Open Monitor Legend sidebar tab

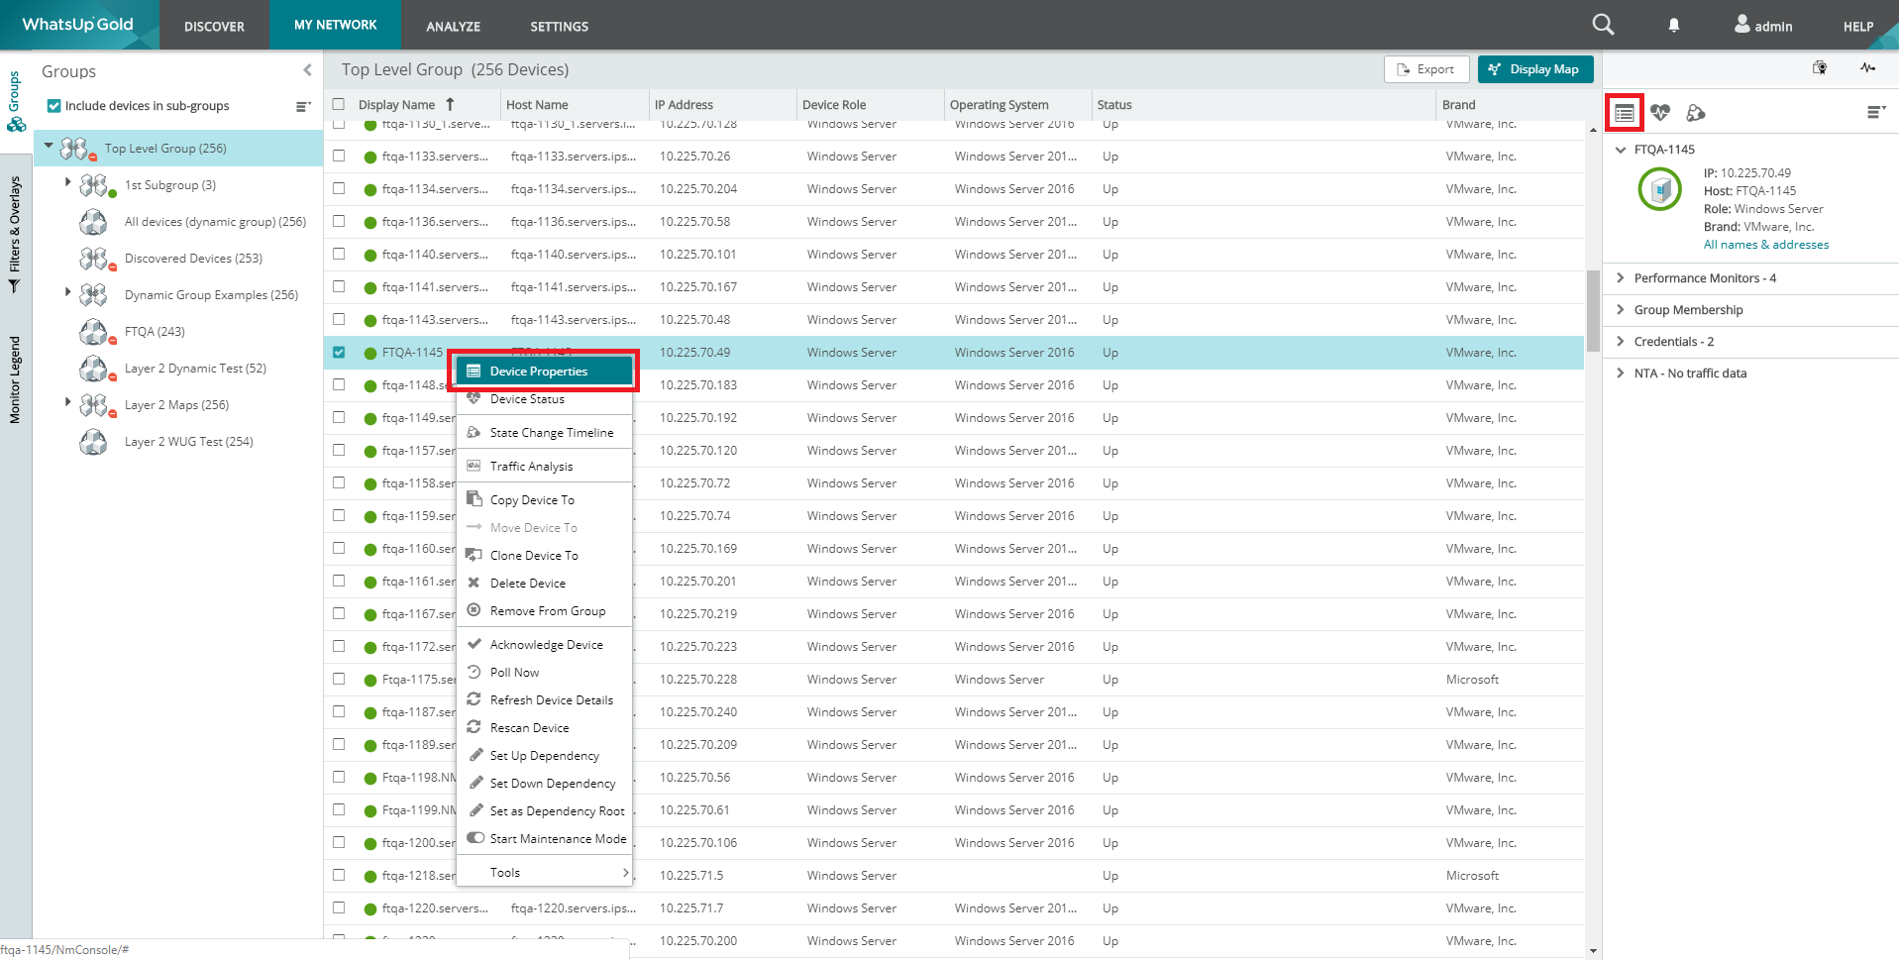tap(15, 380)
